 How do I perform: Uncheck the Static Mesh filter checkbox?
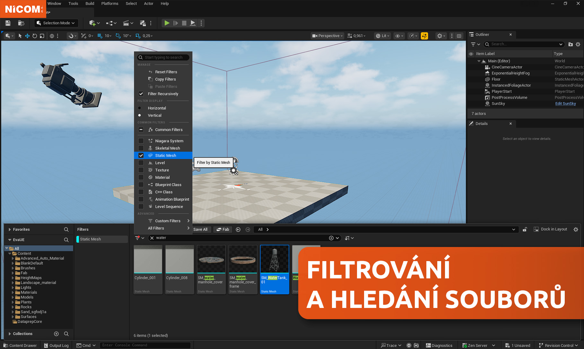tap(141, 156)
